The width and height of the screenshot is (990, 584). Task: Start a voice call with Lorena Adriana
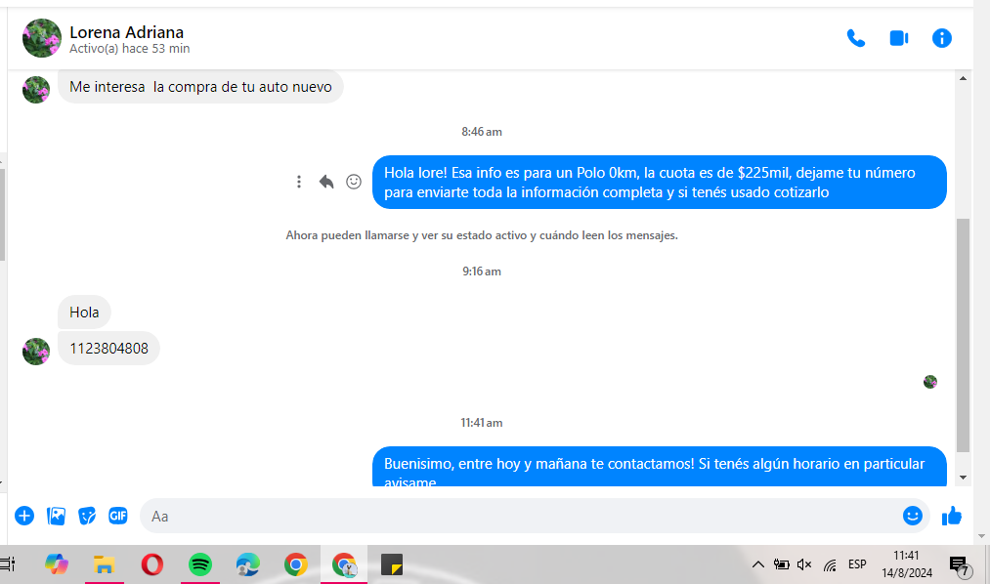click(x=855, y=38)
